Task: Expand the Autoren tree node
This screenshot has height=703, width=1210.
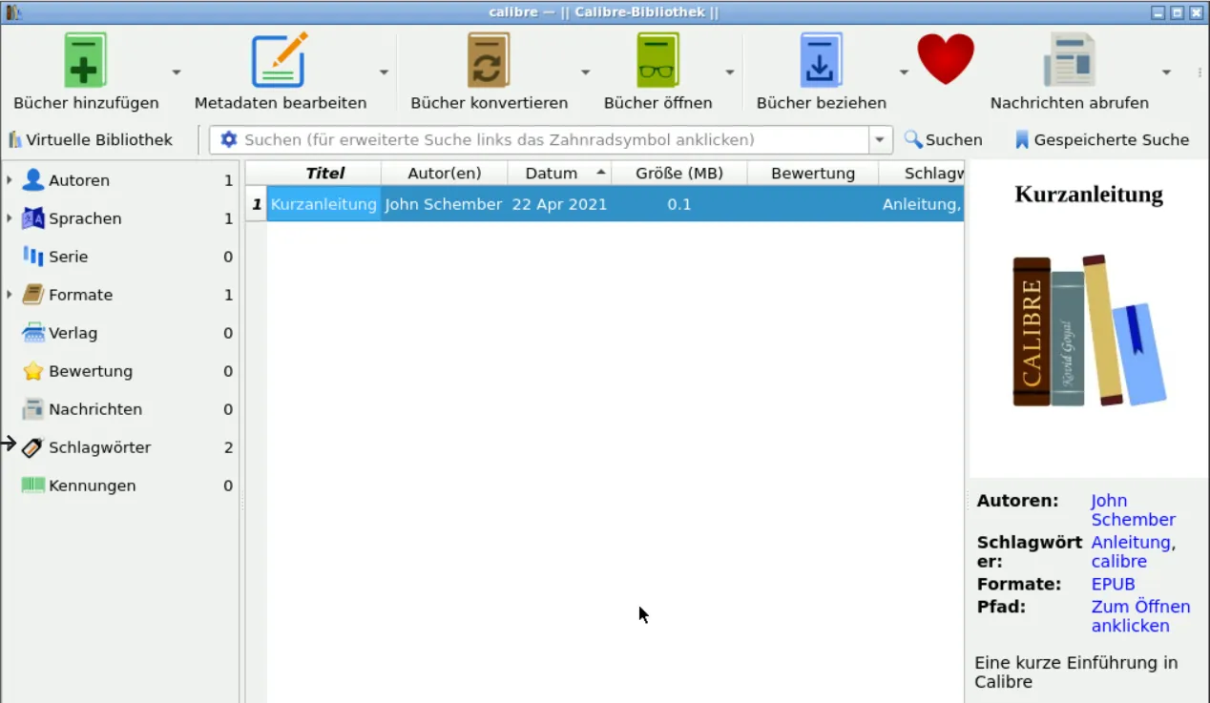Action: coord(9,179)
